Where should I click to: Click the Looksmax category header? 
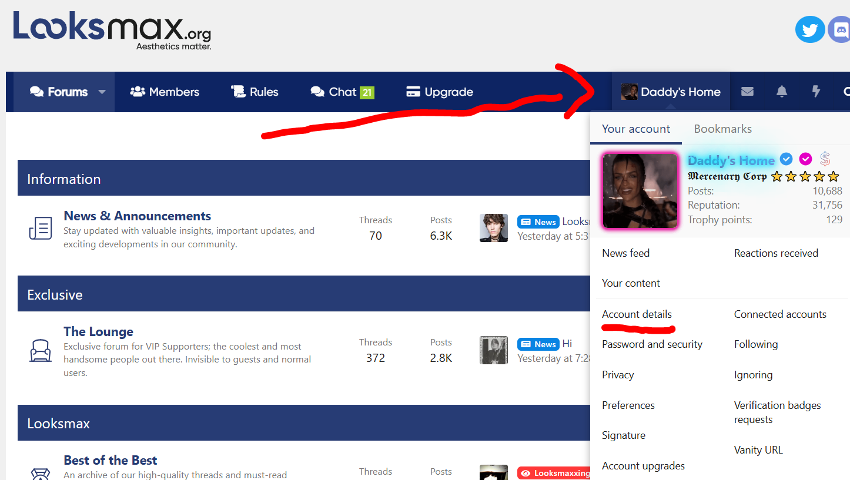(x=58, y=424)
